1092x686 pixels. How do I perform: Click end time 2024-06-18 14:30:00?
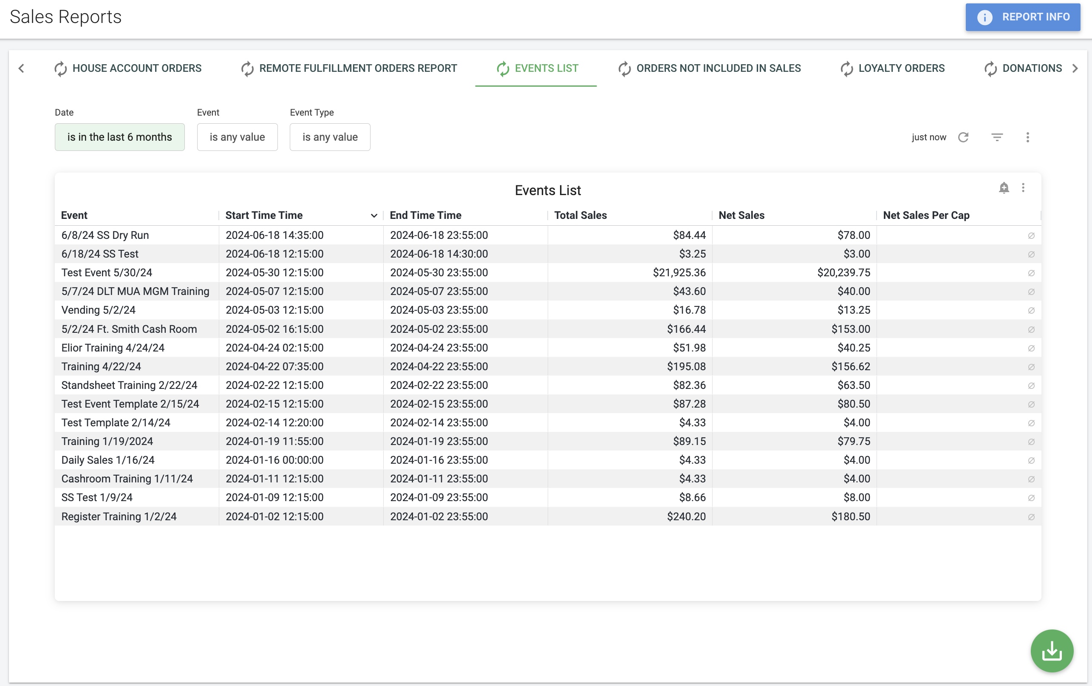click(x=439, y=254)
